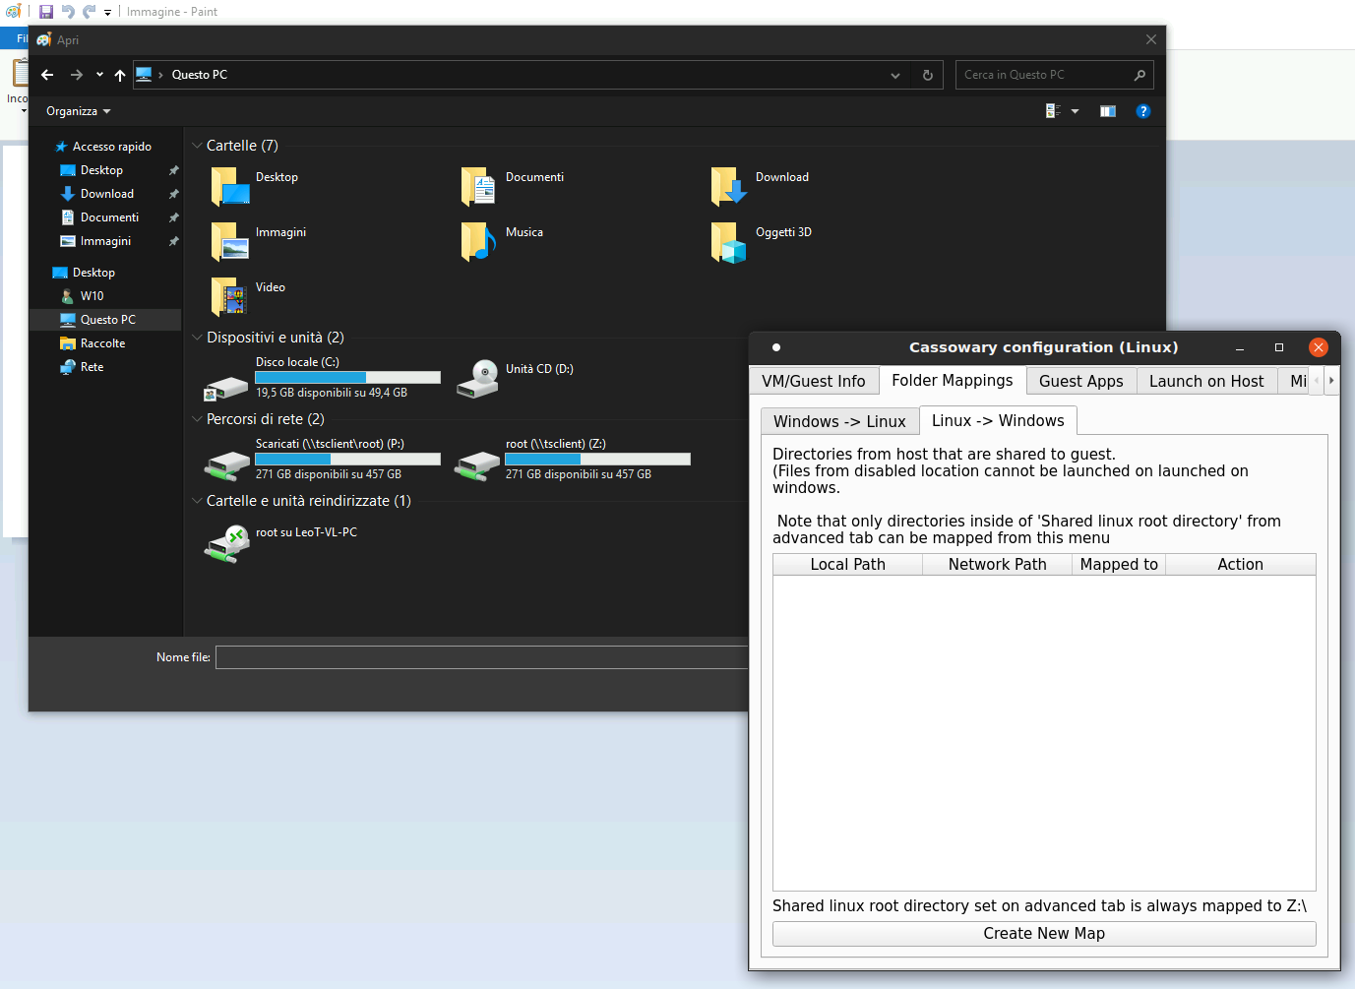Select the Linux -> Windows subtab
Image resolution: width=1355 pixels, height=989 pixels.
click(998, 420)
